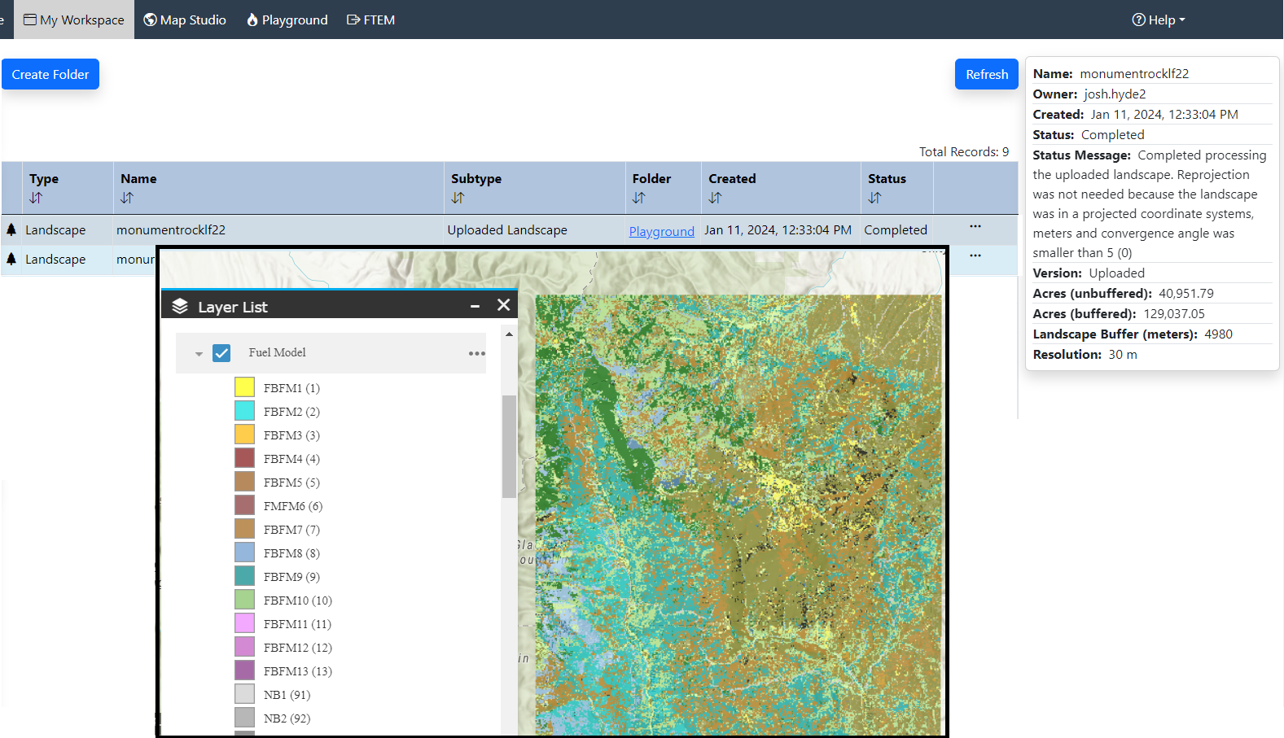
Task: Open actions menu for monumentrocklf22 row
Action: [975, 226]
